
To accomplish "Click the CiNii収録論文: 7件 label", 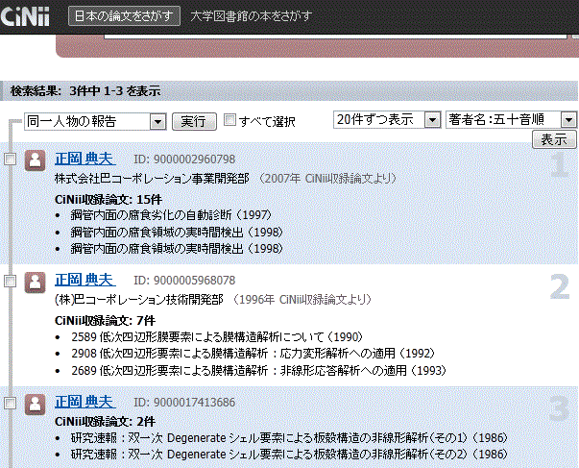I will click(x=105, y=321).
